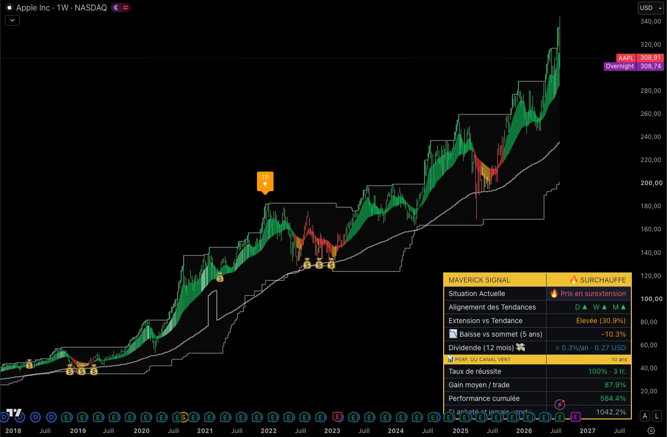The image size is (667, 437).
Task: Toggle log scale with the L button
Action: click(x=657, y=415)
